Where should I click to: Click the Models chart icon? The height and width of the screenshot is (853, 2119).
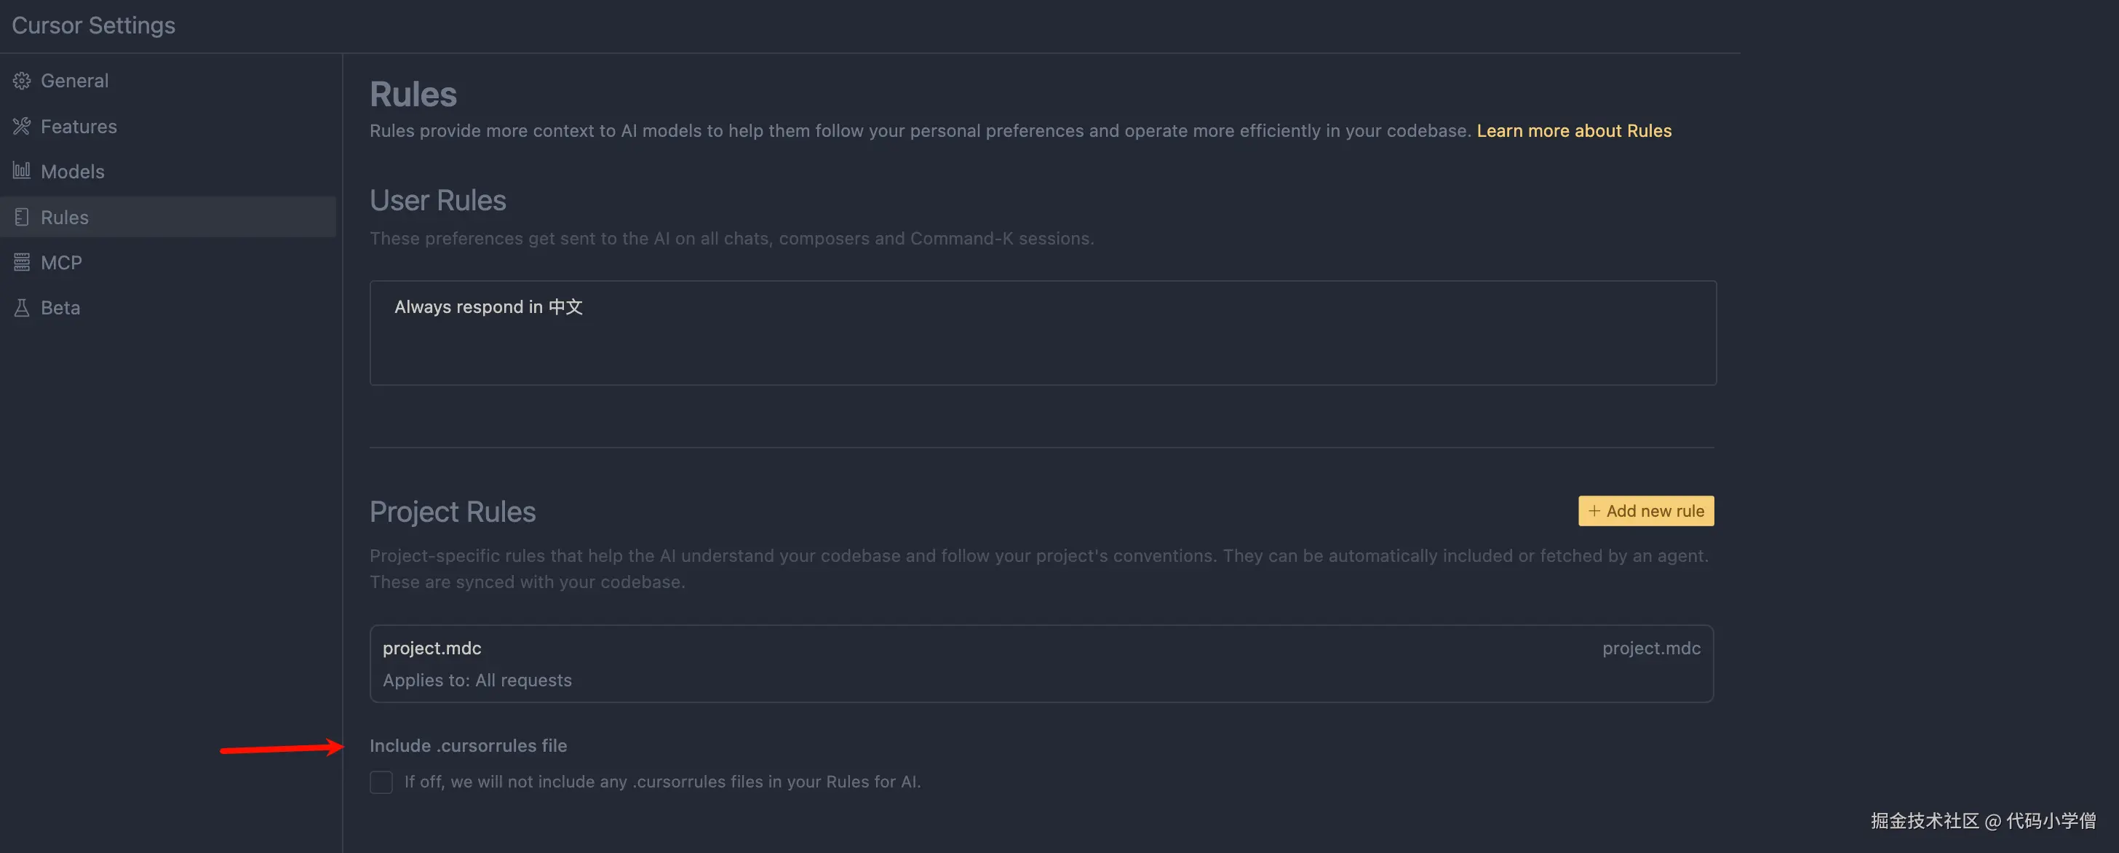pyautogui.click(x=23, y=171)
